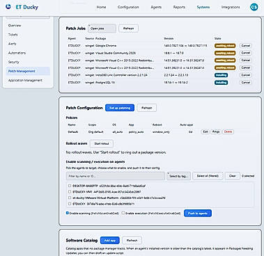Viewport: 264px width, 256px height.
Task: Click the Visual Studio Community 2026 package
Action: point(116,53)
